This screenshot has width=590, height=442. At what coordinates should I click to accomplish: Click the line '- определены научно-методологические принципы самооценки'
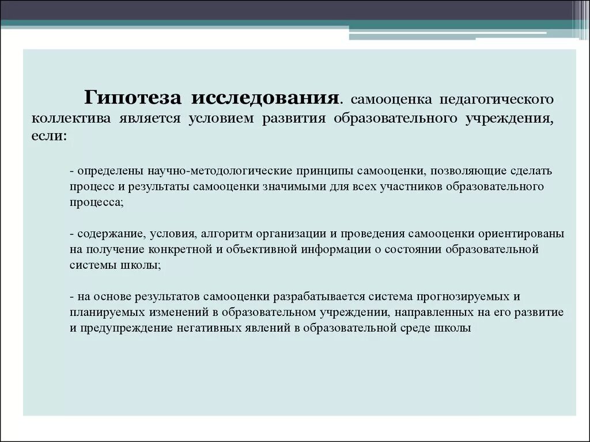point(311,170)
